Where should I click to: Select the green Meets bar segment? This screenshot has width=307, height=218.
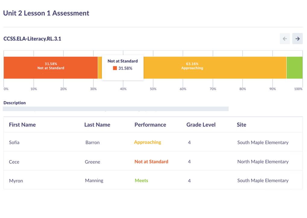point(295,68)
